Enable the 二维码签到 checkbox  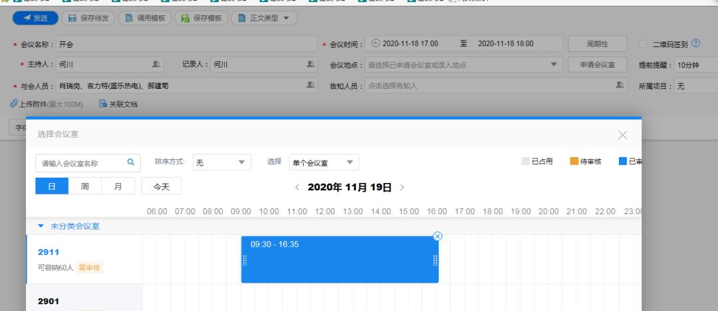tap(643, 44)
